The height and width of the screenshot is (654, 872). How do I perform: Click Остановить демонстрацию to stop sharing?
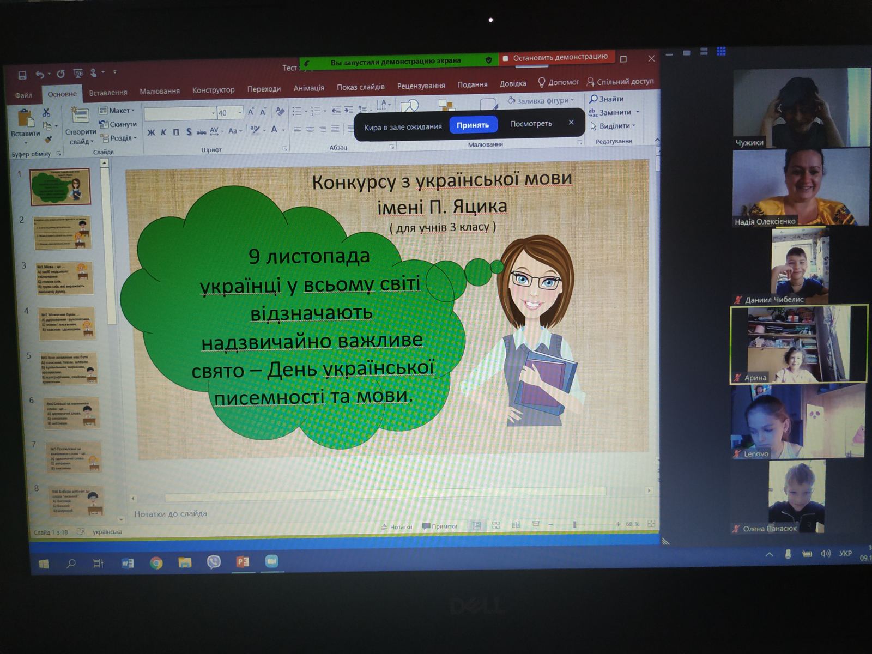(x=555, y=57)
